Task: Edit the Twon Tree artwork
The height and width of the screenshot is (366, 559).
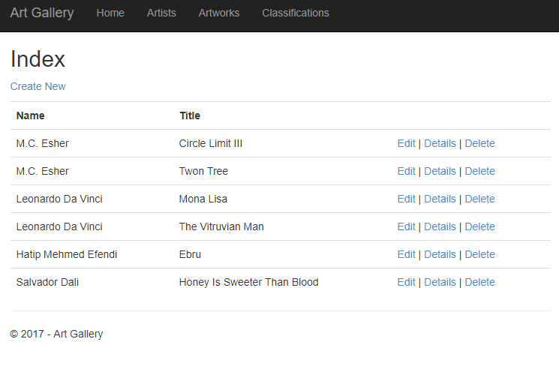Action: pyautogui.click(x=407, y=172)
